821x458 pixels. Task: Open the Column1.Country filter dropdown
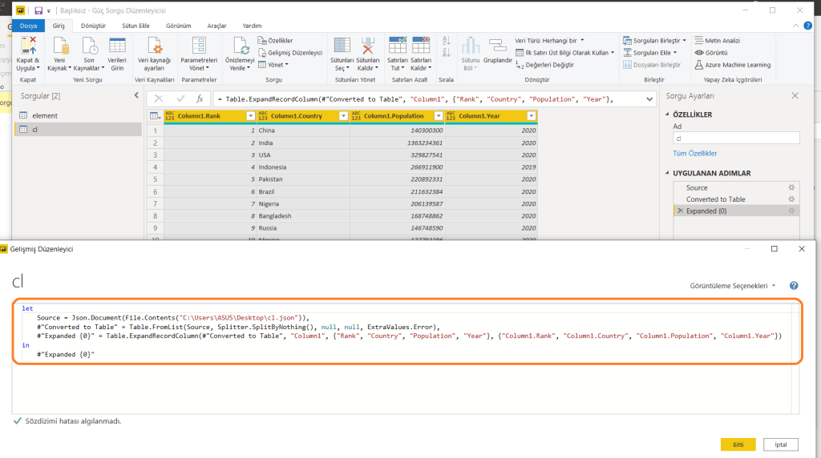point(344,116)
